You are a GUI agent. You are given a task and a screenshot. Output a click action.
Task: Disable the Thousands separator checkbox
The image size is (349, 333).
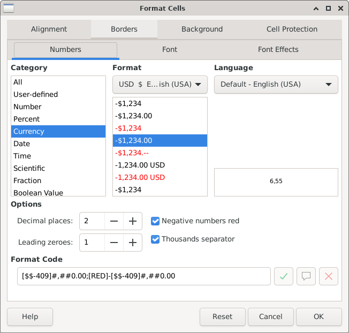tap(156, 239)
